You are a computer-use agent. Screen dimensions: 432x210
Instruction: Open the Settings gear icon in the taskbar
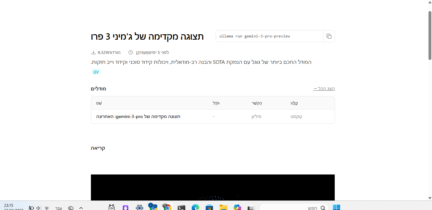pyautogui.click(x=140, y=207)
